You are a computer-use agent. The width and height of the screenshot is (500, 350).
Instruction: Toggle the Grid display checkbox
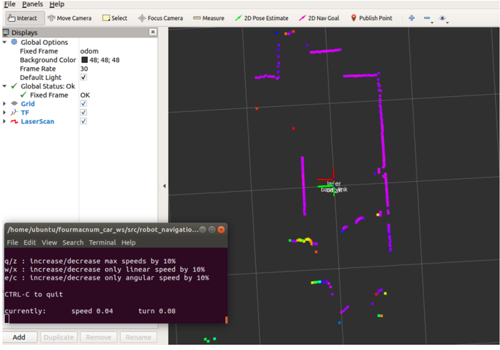click(84, 104)
